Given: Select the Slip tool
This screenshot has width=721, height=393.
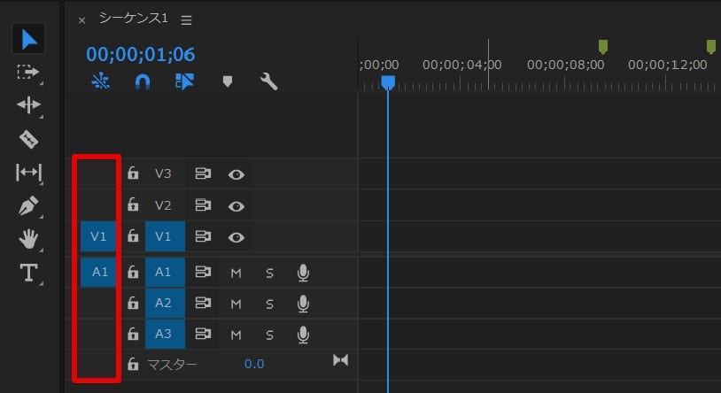Looking at the screenshot, I should click(x=28, y=173).
